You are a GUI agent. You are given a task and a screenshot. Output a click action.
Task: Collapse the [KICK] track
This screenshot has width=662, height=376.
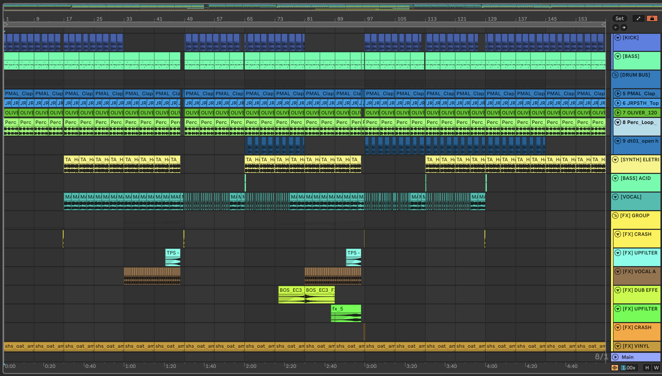[x=618, y=38]
